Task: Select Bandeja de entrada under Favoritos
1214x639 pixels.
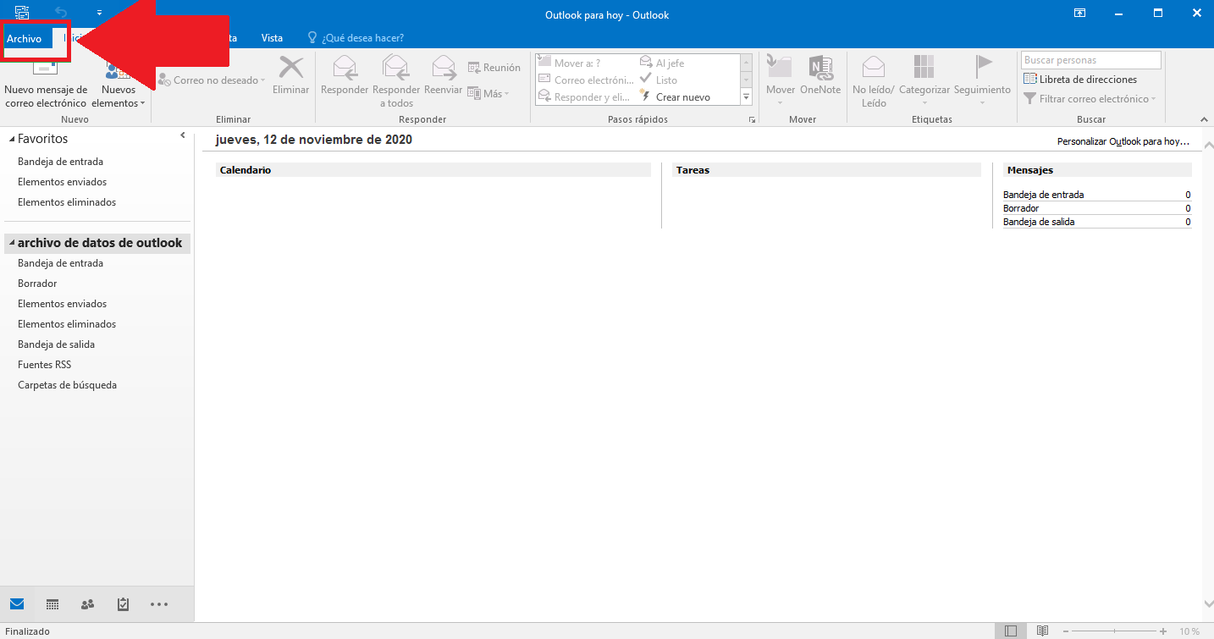Action: coord(60,162)
